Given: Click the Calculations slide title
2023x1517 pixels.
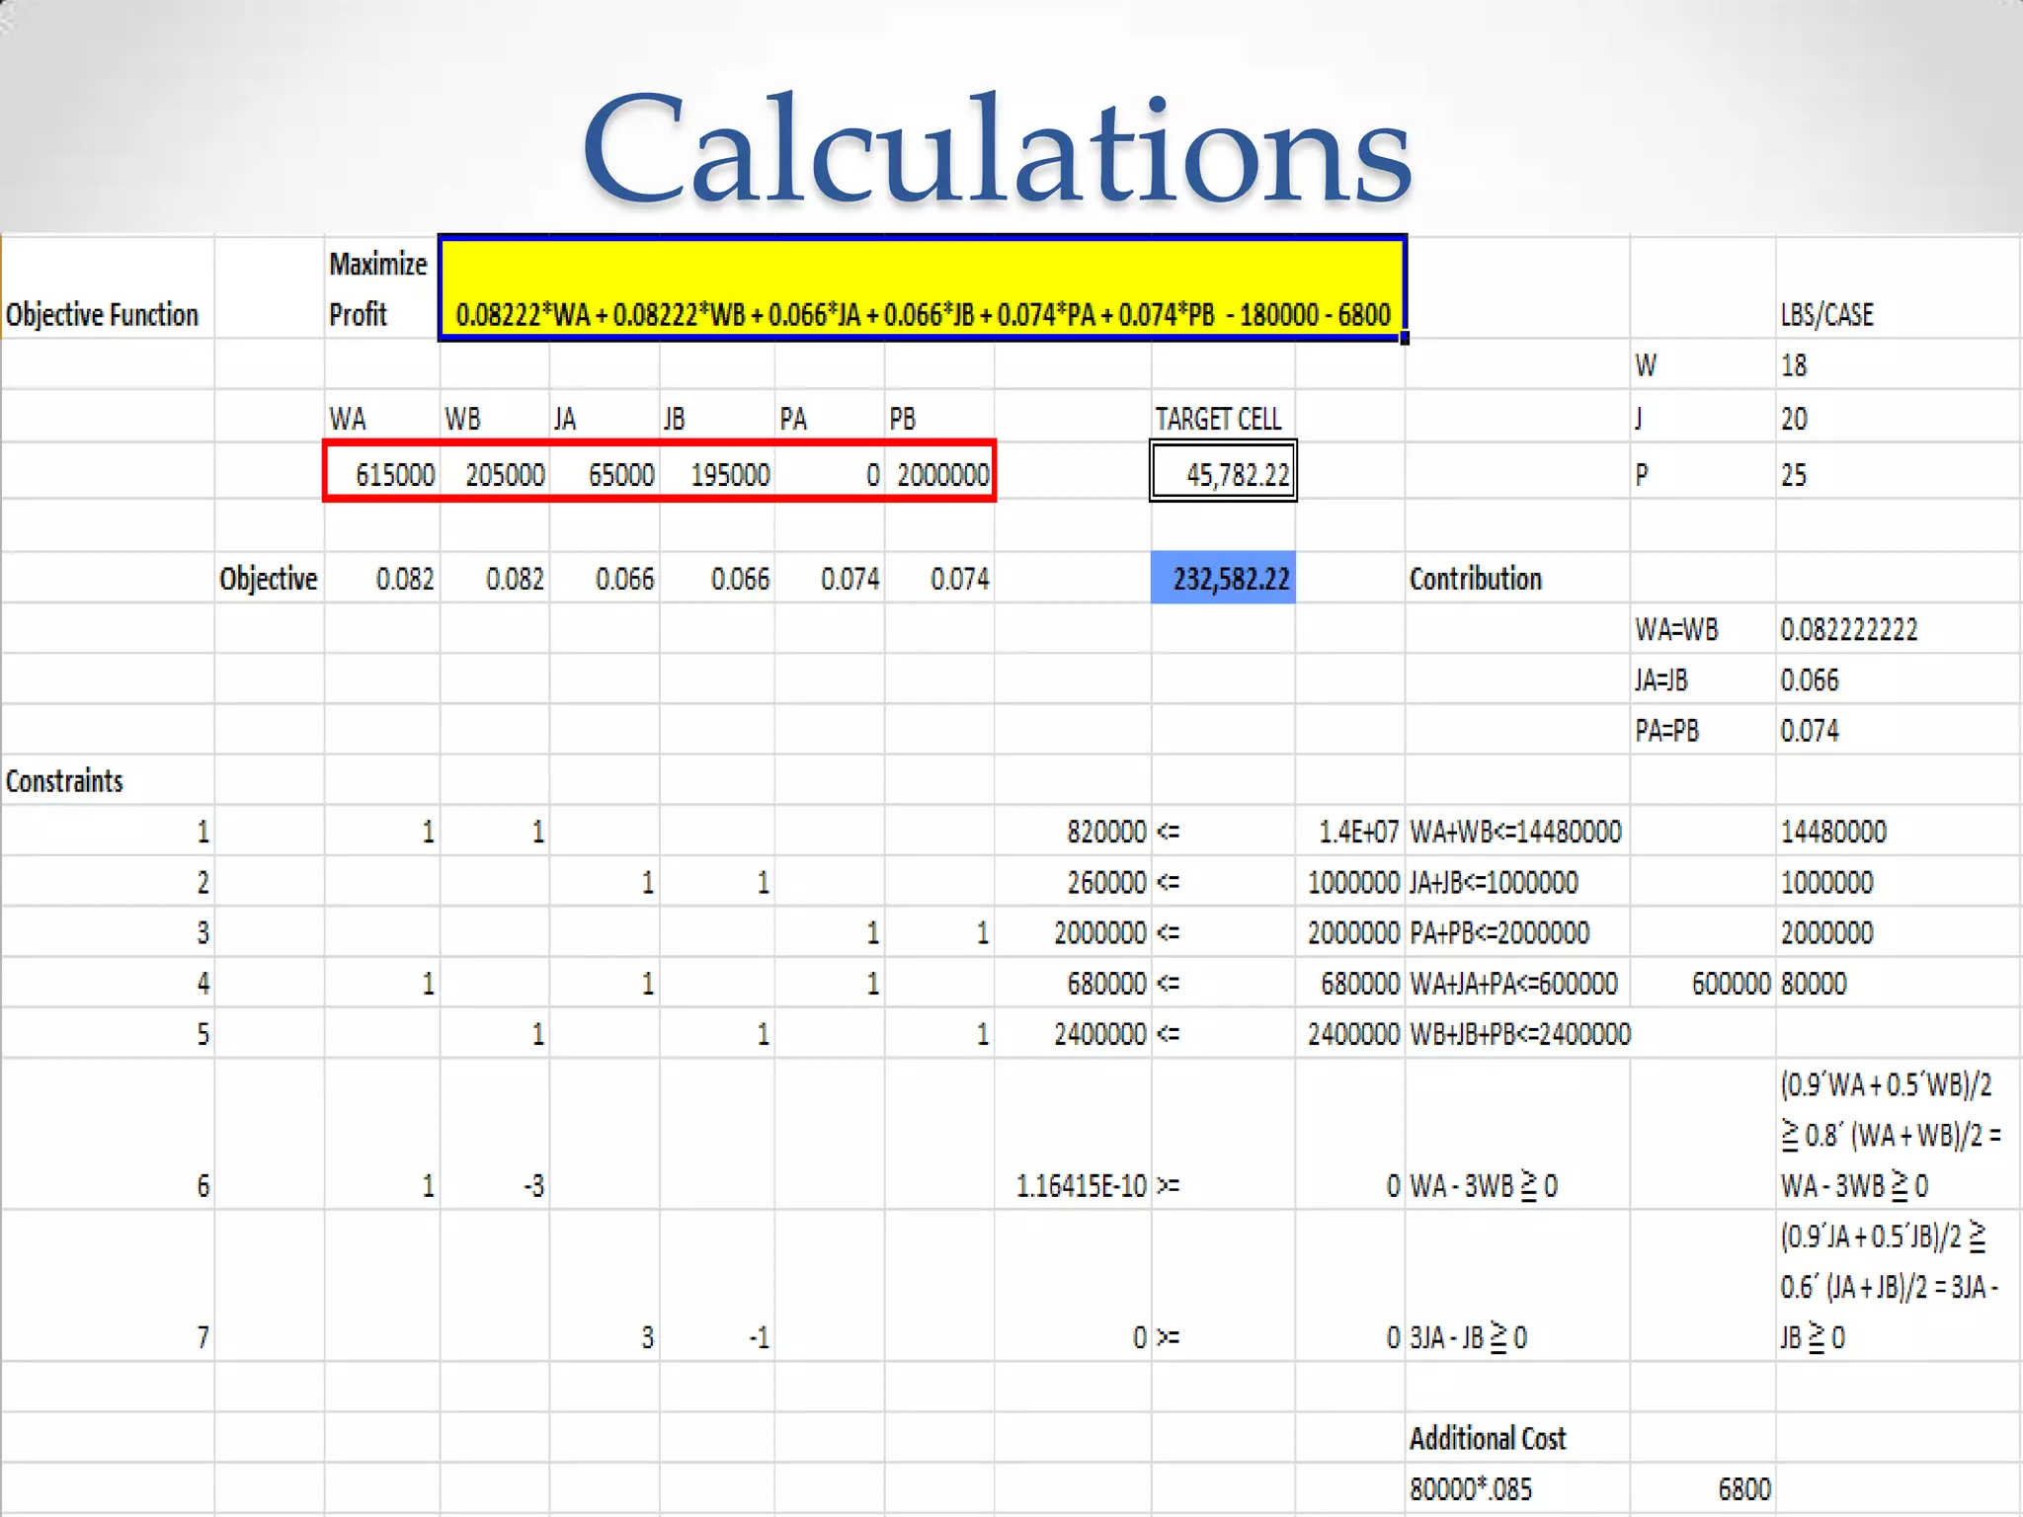Looking at the screenshot, I should (998, 148).
